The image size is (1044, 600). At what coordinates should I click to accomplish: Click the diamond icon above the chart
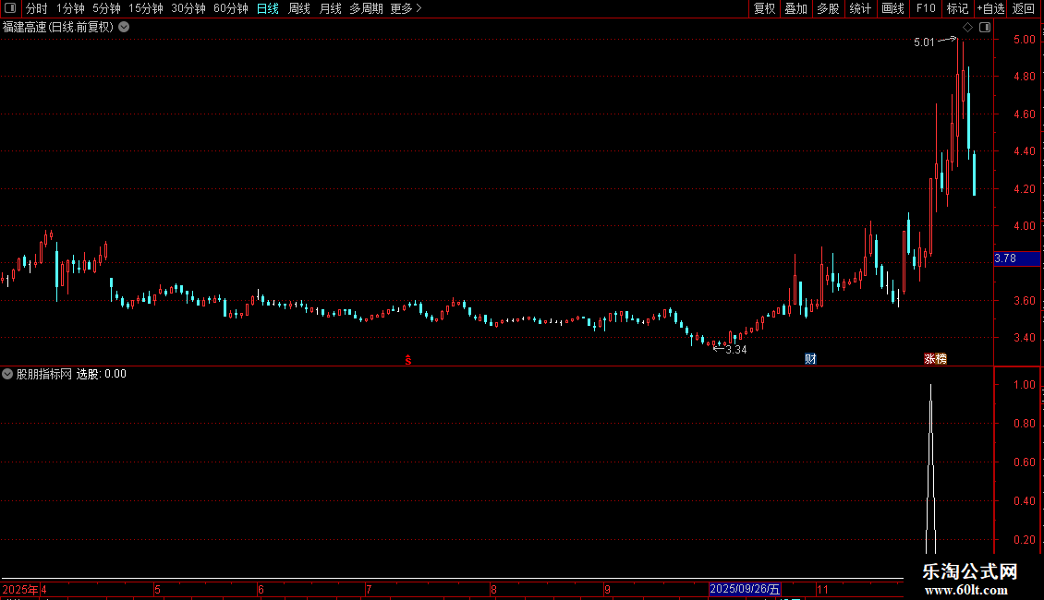[967, 28]
